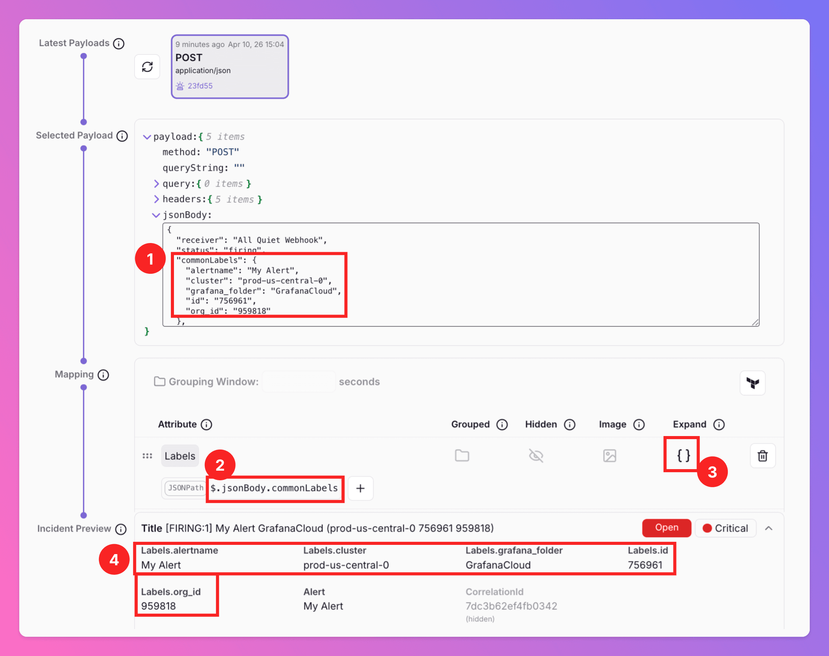Click the drag handle beside Labels
This screenshot has width=829, height=656.
point(147,456)
